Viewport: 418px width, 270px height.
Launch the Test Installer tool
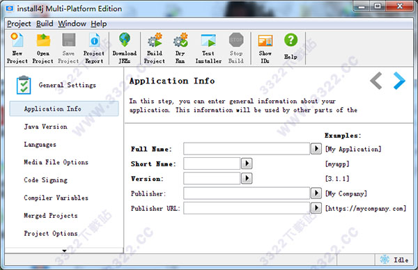[x=208, y=48]
